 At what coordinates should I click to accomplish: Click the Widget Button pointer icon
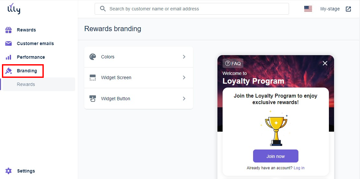point(93,99)
